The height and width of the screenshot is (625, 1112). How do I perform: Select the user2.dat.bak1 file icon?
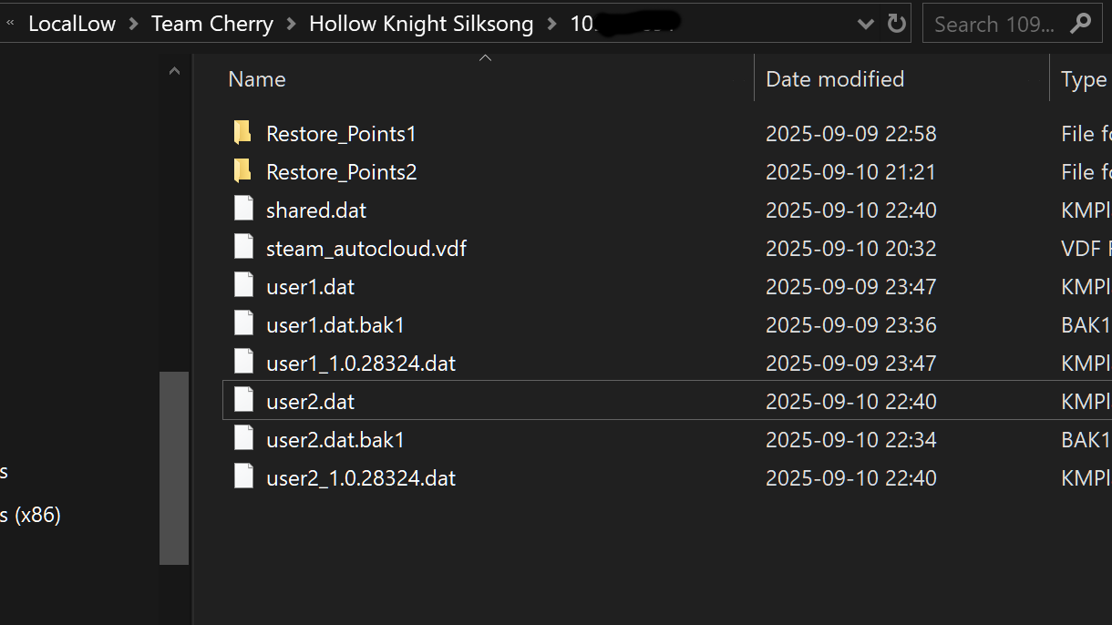(243, 439)
